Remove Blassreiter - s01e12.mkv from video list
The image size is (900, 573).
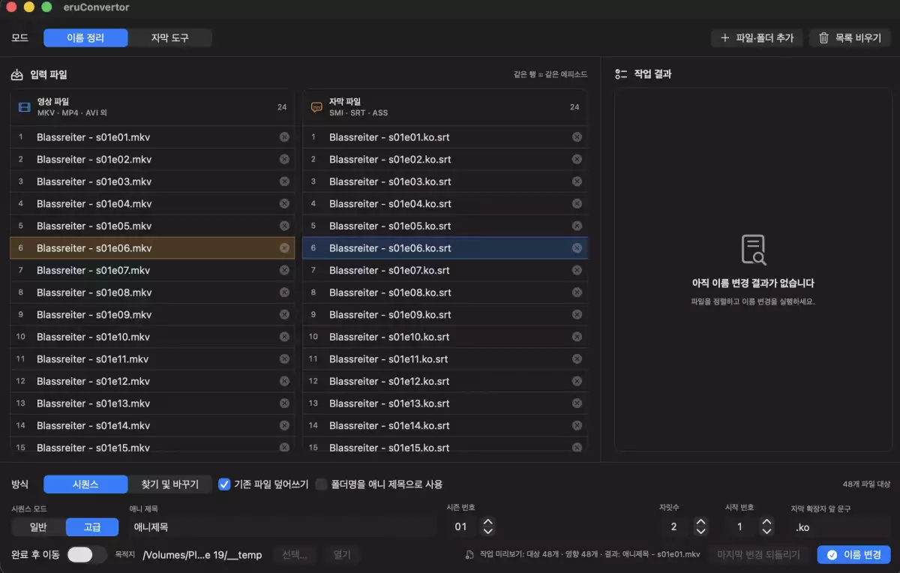284,381
